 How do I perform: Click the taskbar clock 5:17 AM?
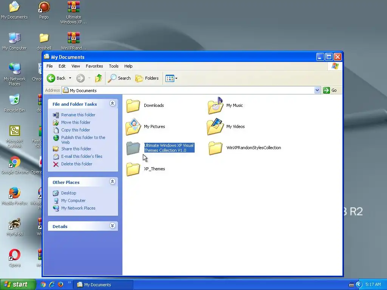click(373, 285)
